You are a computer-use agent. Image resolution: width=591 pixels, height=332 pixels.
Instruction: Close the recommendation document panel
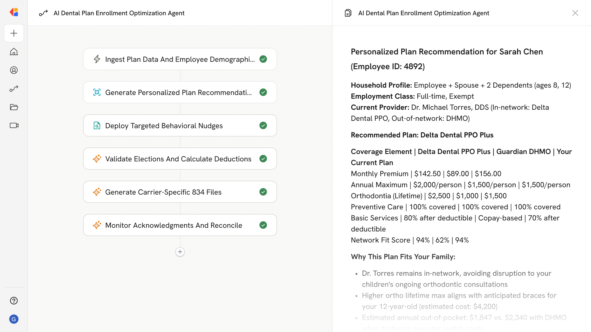tap(575, 13)
